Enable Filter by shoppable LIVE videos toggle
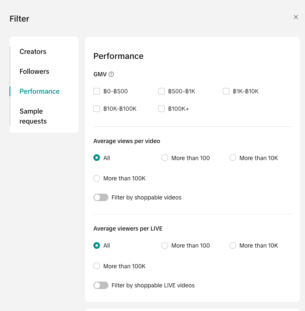This screenshot has width=305, height=311. pyautogui.click(x=101, y=285)
